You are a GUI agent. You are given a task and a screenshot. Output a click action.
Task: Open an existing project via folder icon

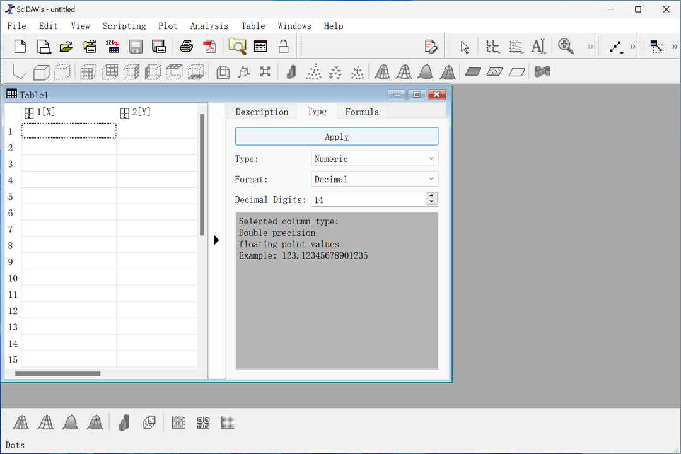coord(66,47)
